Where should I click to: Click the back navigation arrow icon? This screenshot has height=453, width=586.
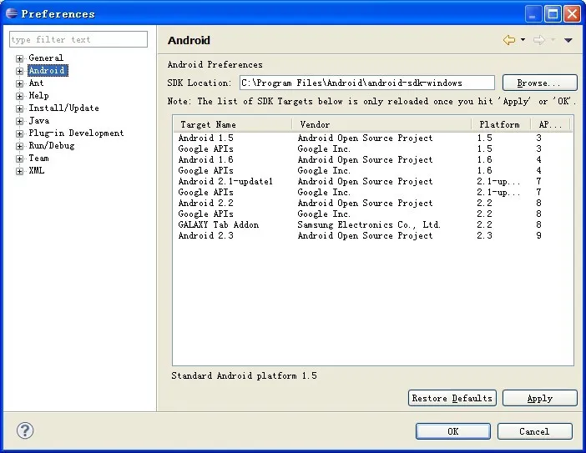[x=509, y=40]
